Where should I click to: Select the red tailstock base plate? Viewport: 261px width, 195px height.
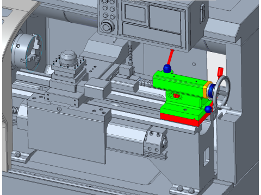pos(181,120)
